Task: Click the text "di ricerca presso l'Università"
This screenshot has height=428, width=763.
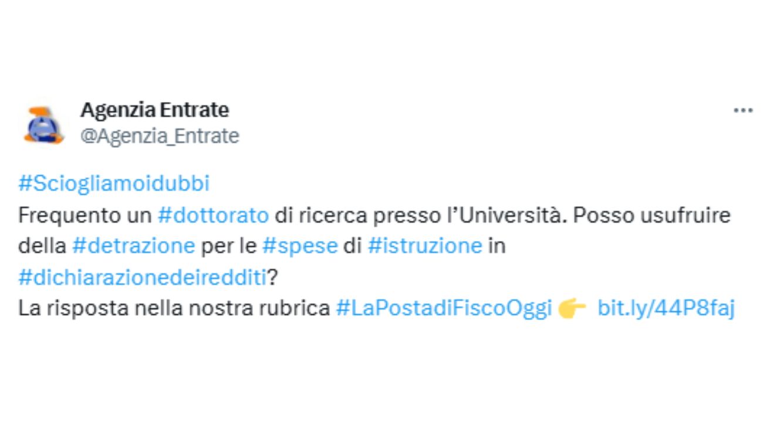Action: pyautogui.click(x=418, y=215)
